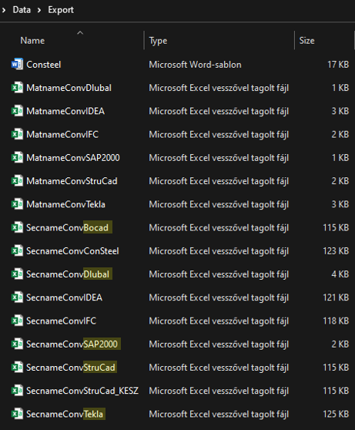The height and width of the screenshot is (430, 355).
Task: Click the MatnameConvTekla file icon
Action: tap(17, 204)
